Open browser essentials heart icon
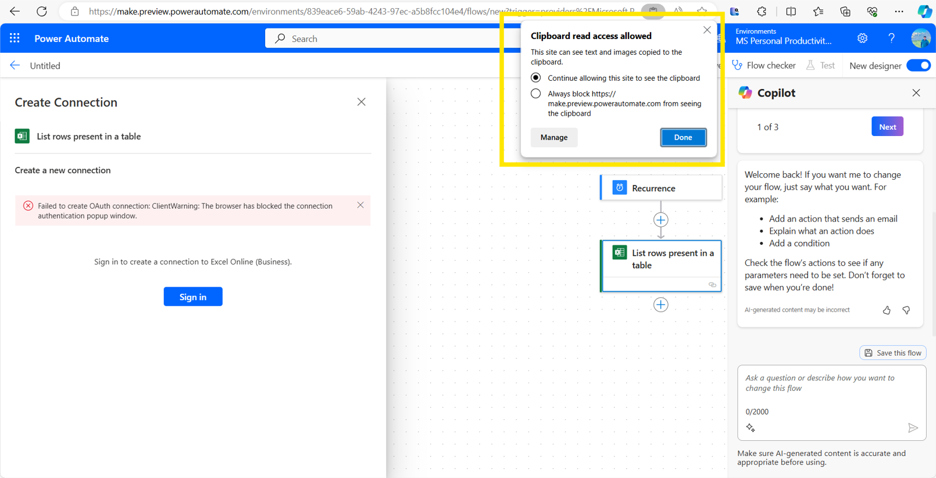Image resolution: width=936 pixels, height=478 pixels. (x=872, y=11)
